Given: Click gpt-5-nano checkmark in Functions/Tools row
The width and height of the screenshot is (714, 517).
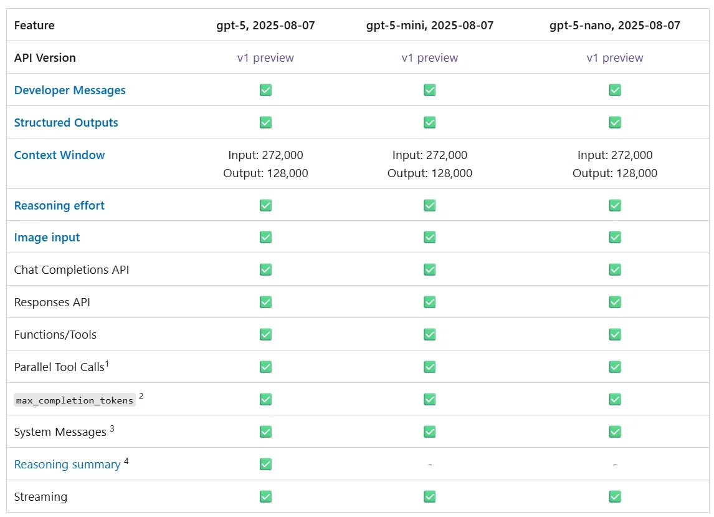Looking at the screenshot, I should [x=615, y=335].
